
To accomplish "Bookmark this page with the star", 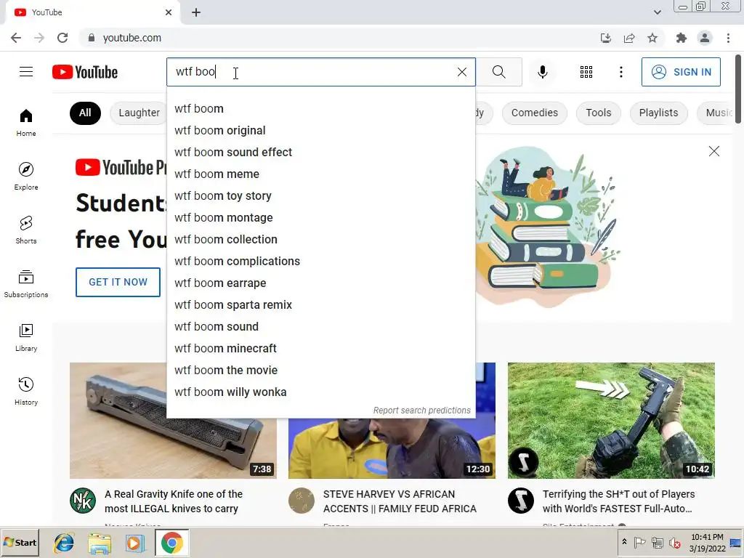I will 652,38.
